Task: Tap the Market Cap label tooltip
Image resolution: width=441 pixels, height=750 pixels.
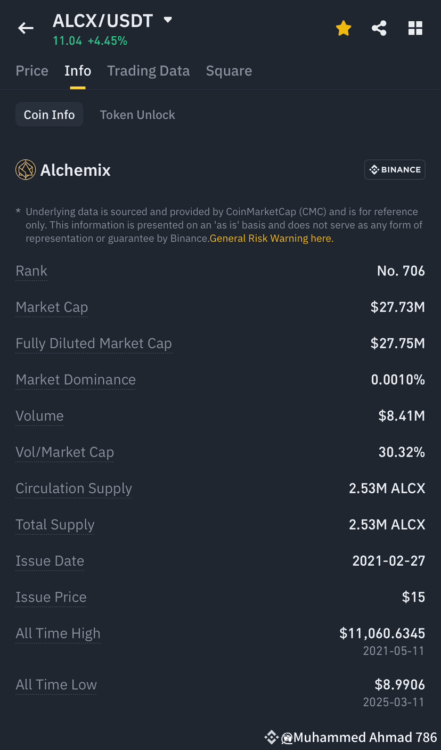Action: [x=52, y=307]
